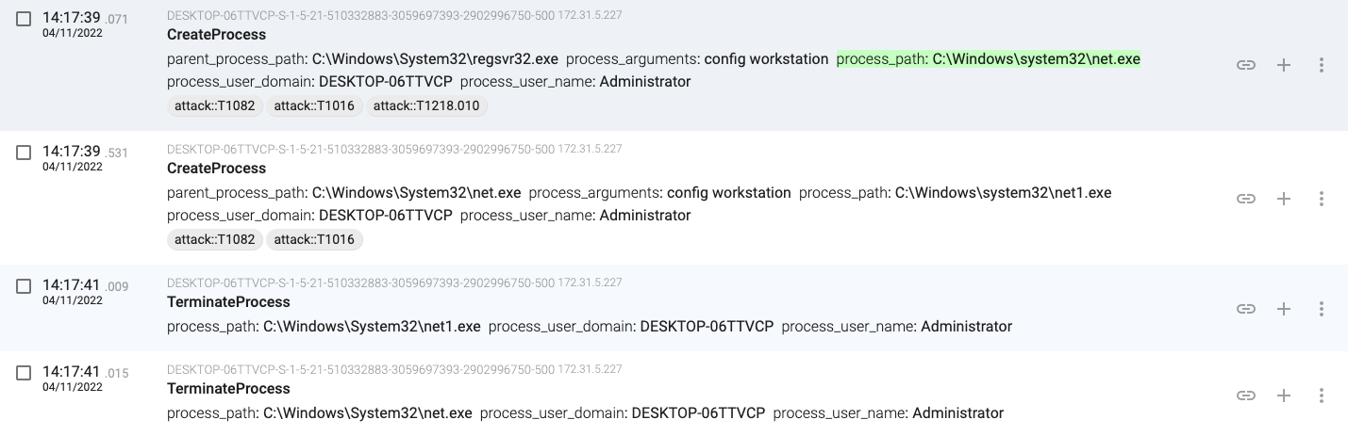
Task: Copy link for net1.exe TerminateProcess event
Action: pos(1246,309)
